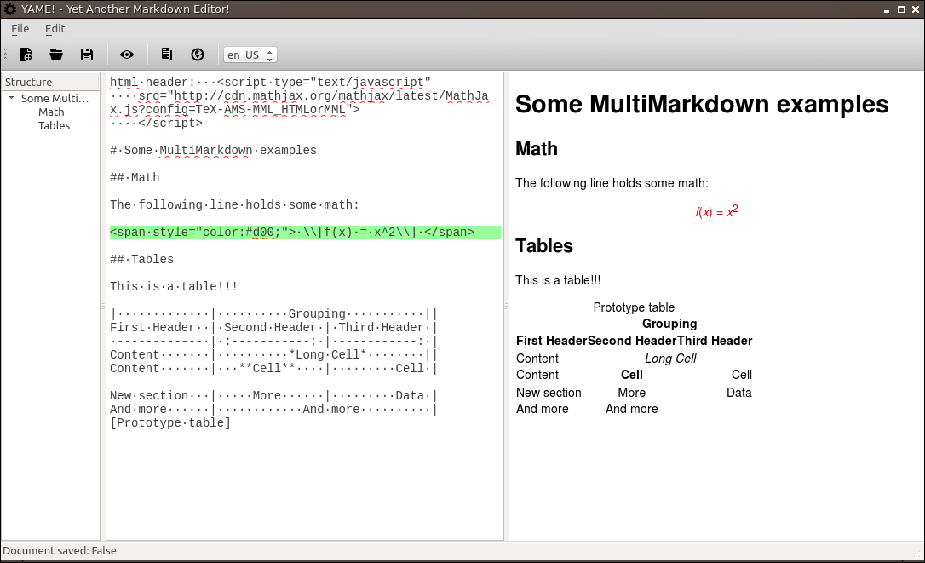Click the document export icon in toolbar

click(167, 55)
